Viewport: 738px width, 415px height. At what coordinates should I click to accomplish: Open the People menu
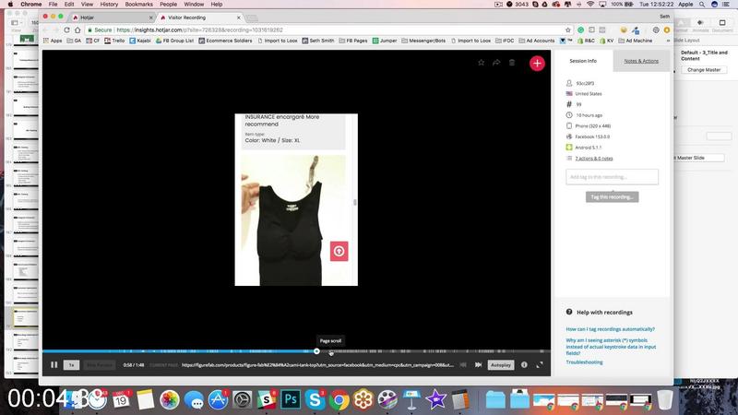(x=168, y=4)
